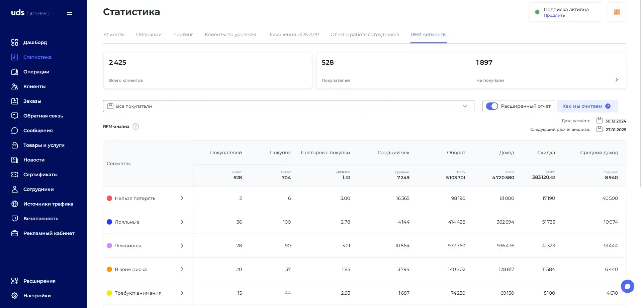Click the date 30.12.2024
The width and height of the screenshot is (642, 308).
(616, 121)
